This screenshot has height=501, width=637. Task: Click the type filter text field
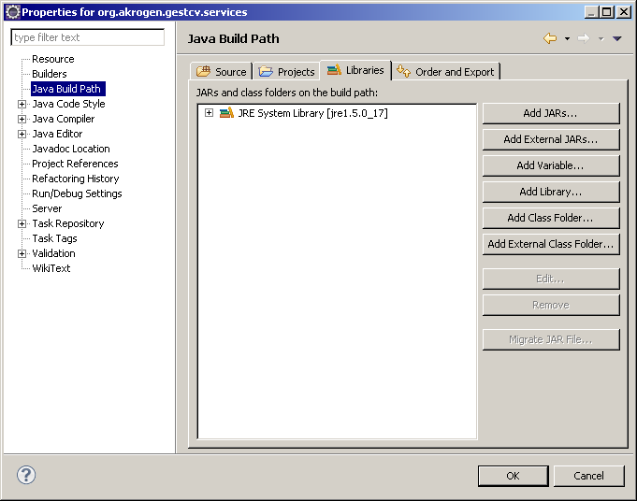pyautogui.click(x=87, y=37)
